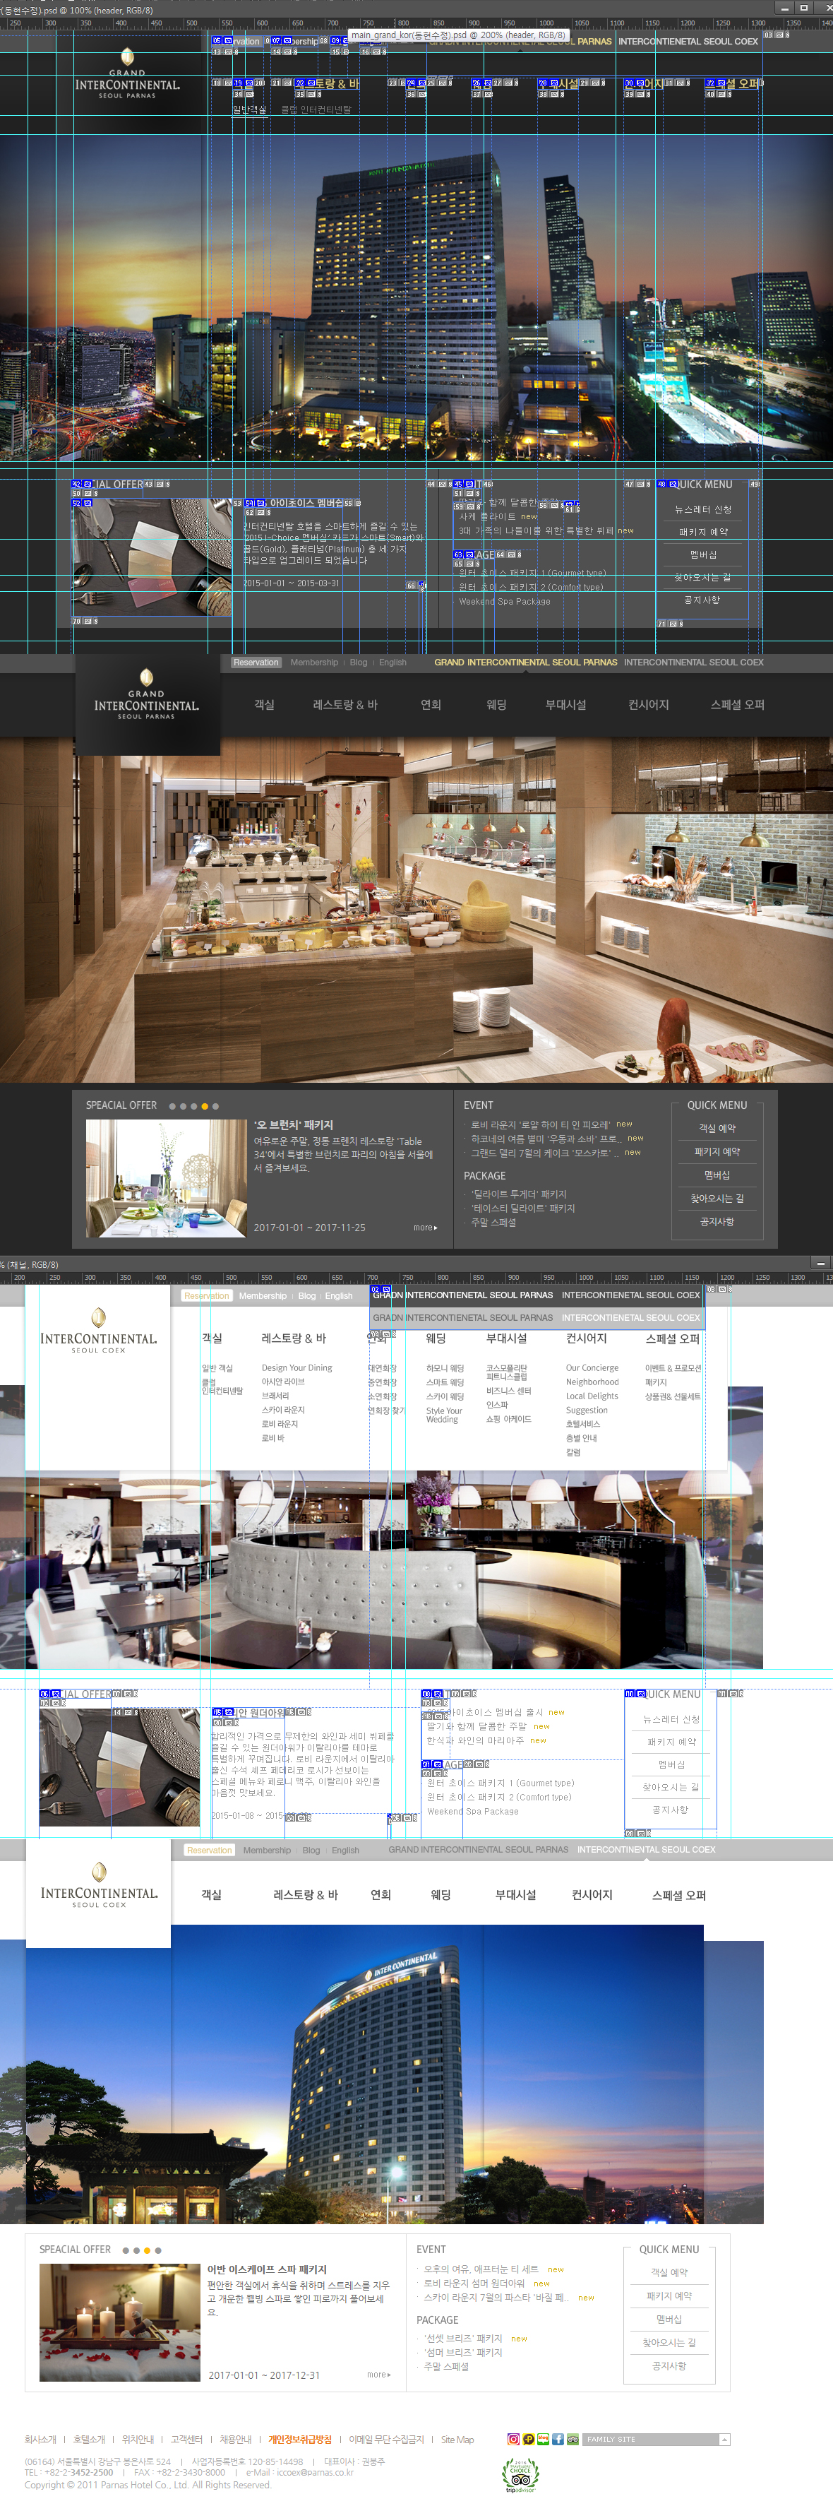Select the first carousel dot in dark SPEACIAL OFFER panel

point(172,1107)
